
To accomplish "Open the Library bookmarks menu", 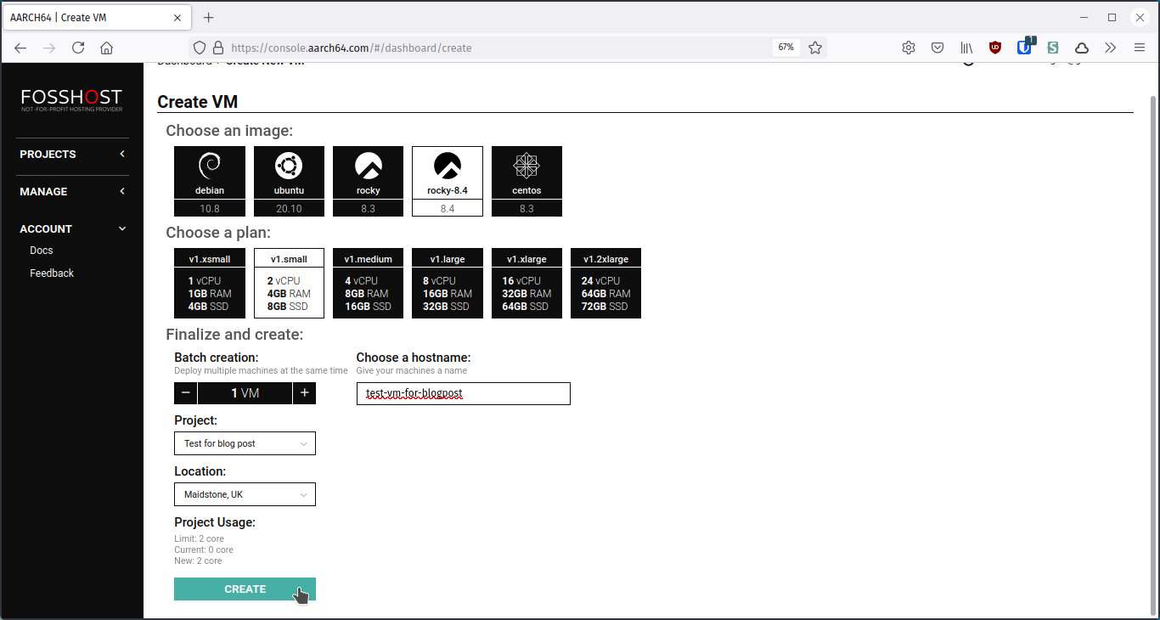I will pyautogui.click(x=966, y=48).
